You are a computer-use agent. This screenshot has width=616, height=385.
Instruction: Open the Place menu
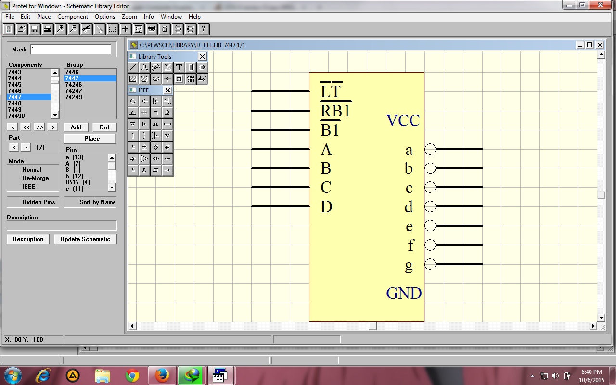pyautogui.click(x=44, y=16)
